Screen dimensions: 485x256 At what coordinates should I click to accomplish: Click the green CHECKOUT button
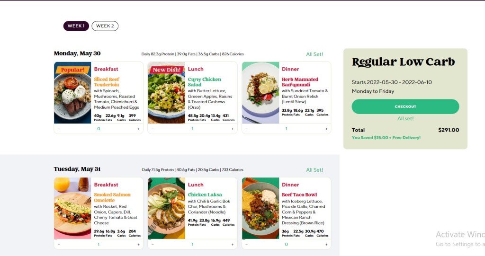coord(405,106)
